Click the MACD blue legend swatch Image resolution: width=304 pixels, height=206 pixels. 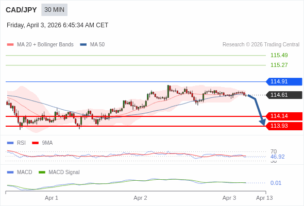tap(10, 173)
